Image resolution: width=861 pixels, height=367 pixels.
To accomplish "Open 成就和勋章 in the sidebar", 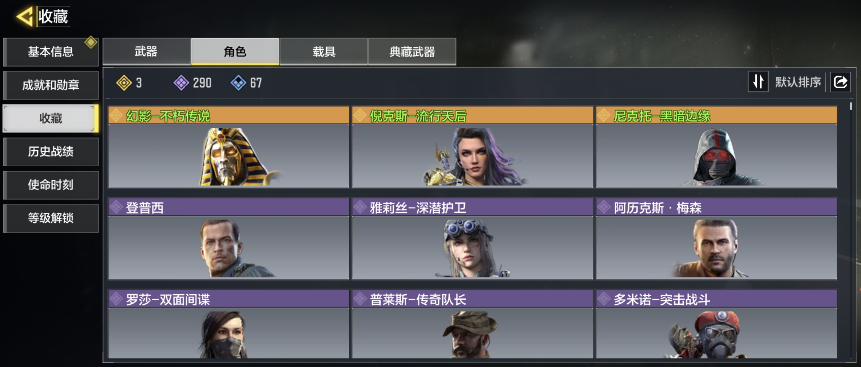I will pos(50,85).
